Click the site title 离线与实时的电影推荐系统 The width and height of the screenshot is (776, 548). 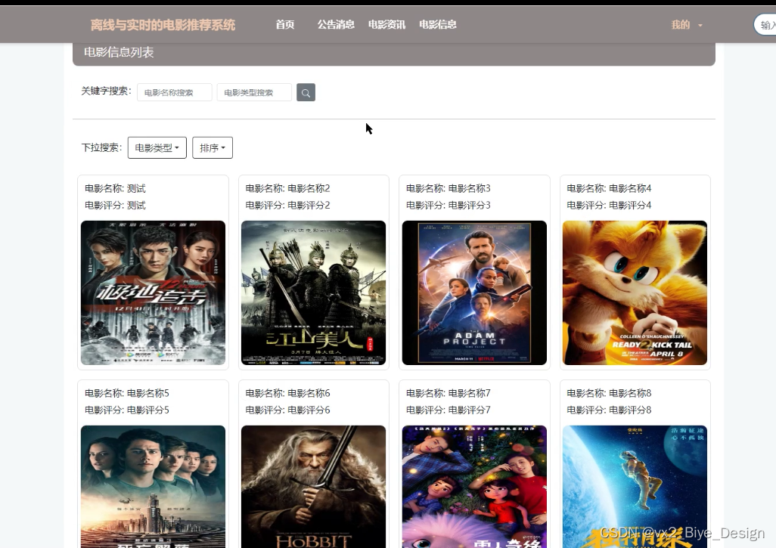point(163,25)
